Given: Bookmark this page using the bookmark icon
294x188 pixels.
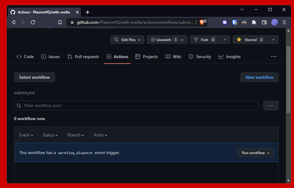Looking at the screenshot, I should coord(60,22).
